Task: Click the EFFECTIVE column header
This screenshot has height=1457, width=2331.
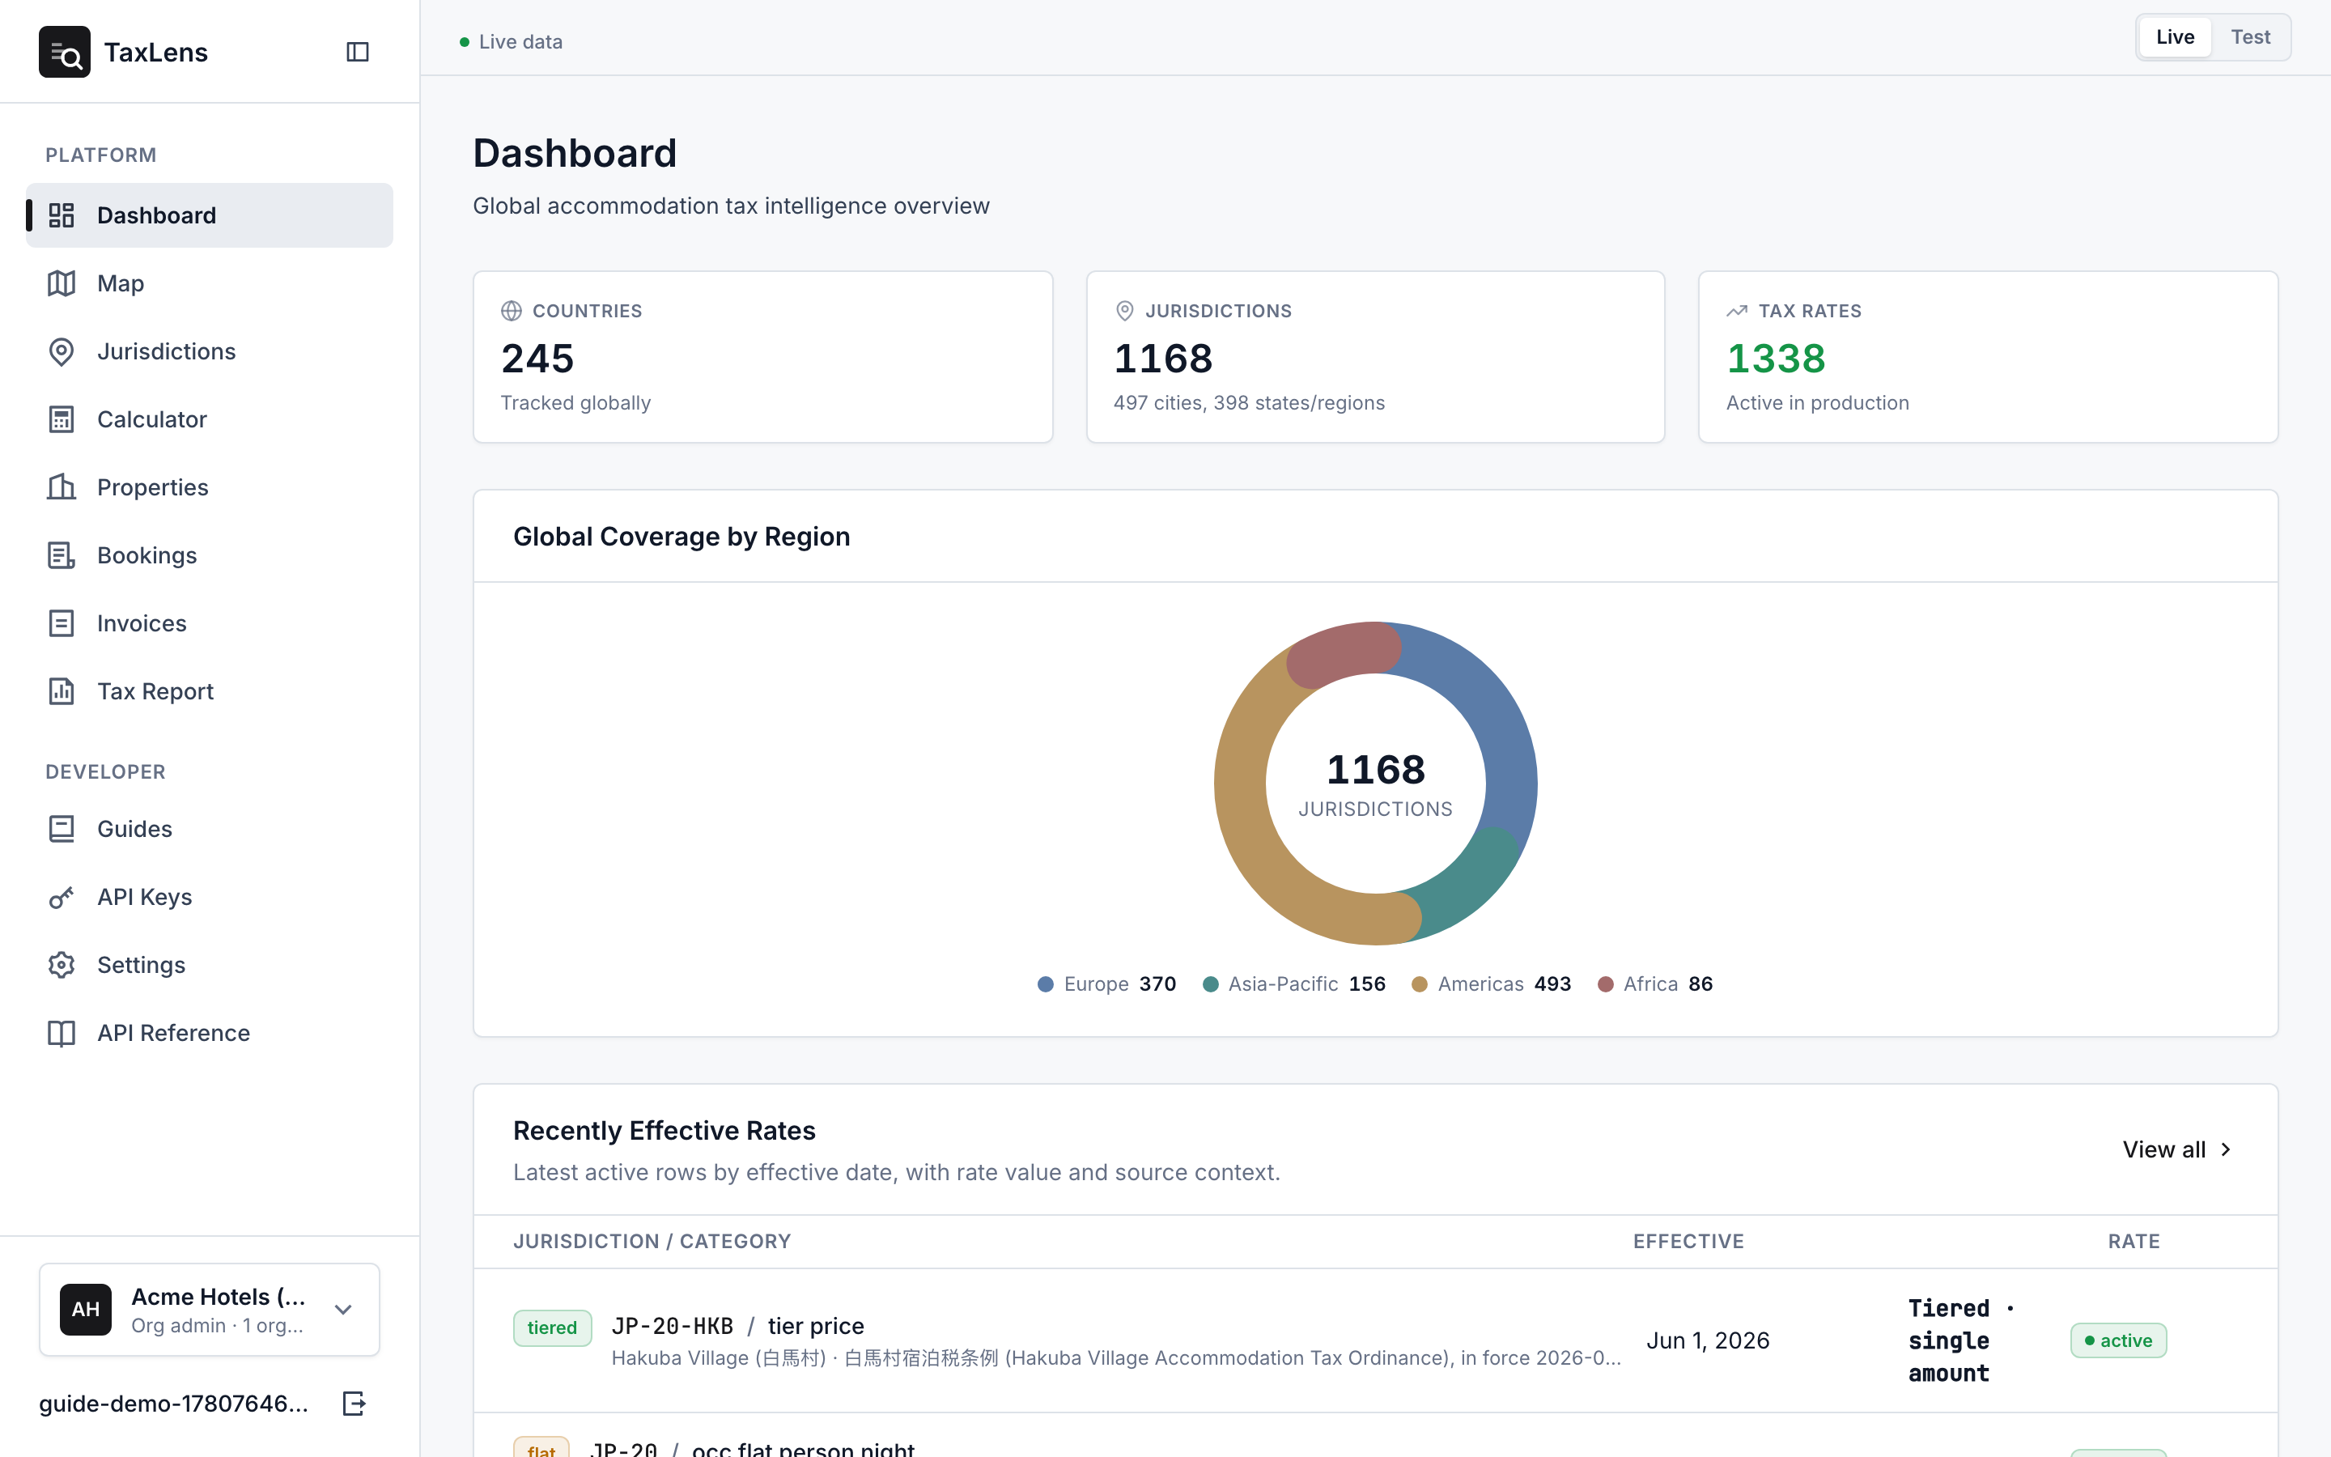Action: click(1688, 1241)
